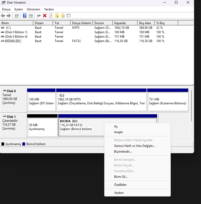Open the Dosya menu
This screenshot has height=204, width=201.
(6, 9)
